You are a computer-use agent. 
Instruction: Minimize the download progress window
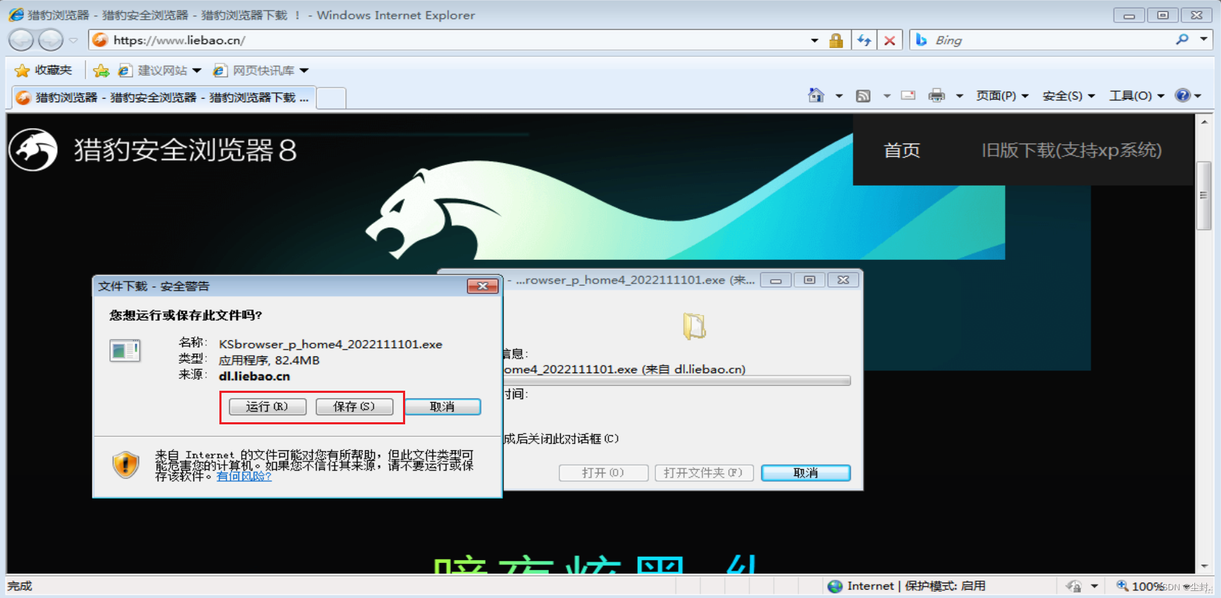point(776,280)
